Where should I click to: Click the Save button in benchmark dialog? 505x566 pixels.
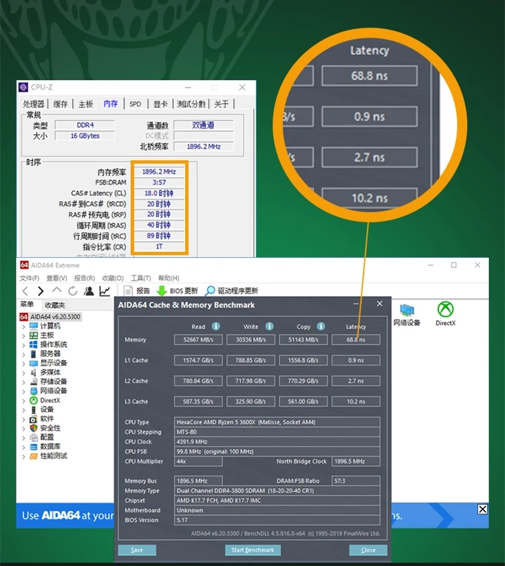pos(137,550)
